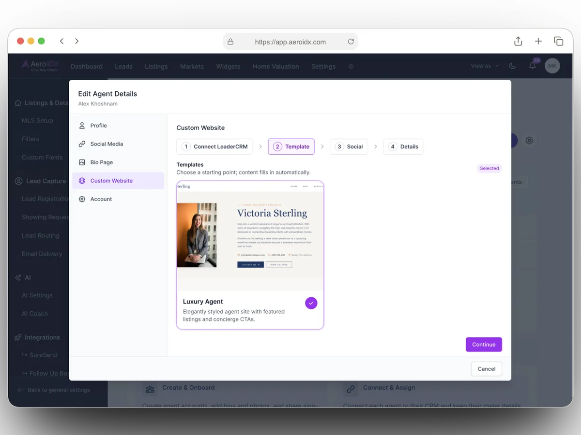The image size is (581, 435).
Task: Click the Integrations rocket icon
Action: [x=18, y=337]
